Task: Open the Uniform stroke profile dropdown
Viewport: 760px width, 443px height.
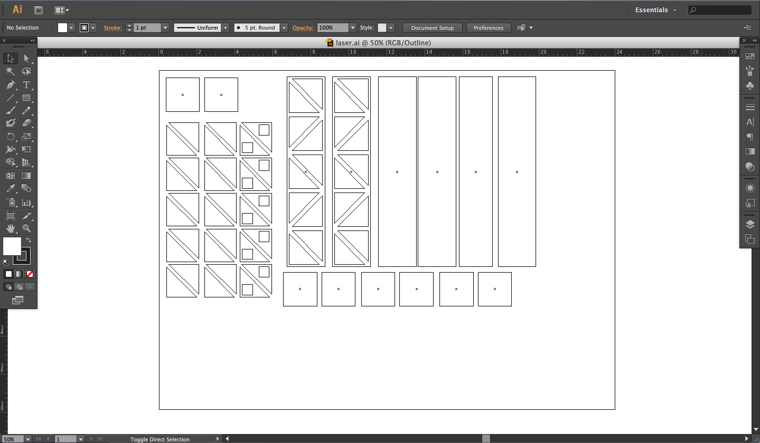Action: pos(226,27)
